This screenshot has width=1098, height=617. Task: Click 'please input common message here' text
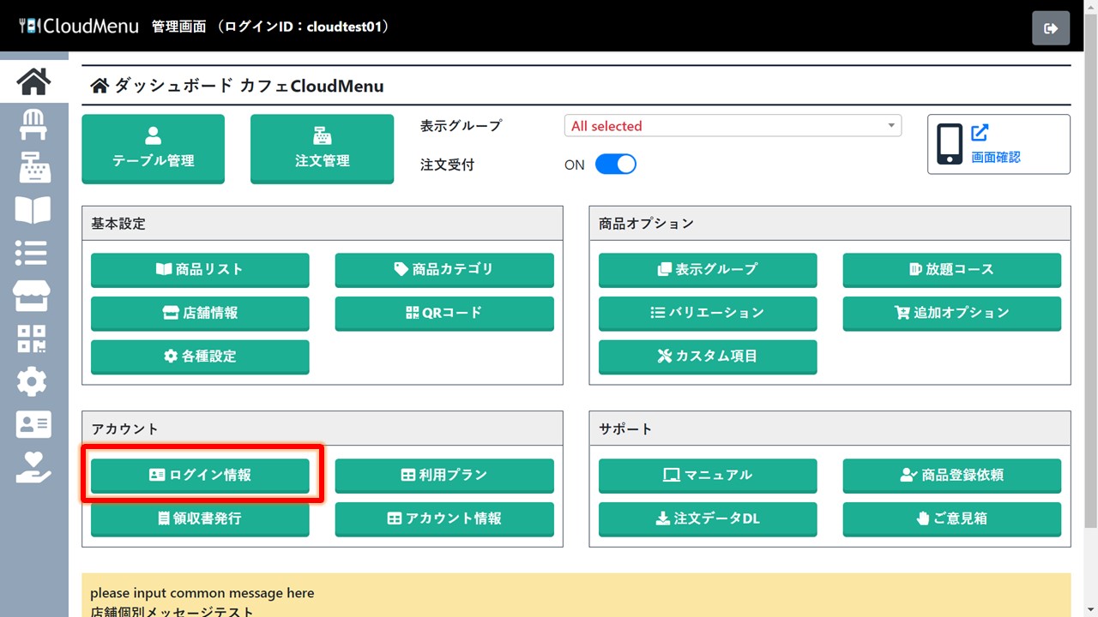[202, 593]
